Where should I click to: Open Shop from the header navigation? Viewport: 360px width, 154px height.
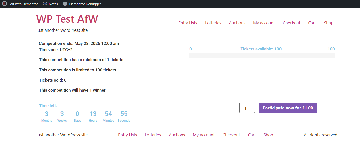[328, 23]
